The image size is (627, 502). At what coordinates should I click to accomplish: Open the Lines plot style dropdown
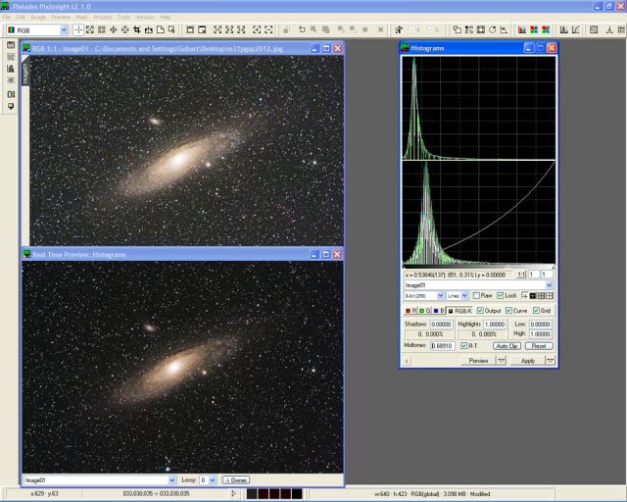click(463, 295)
